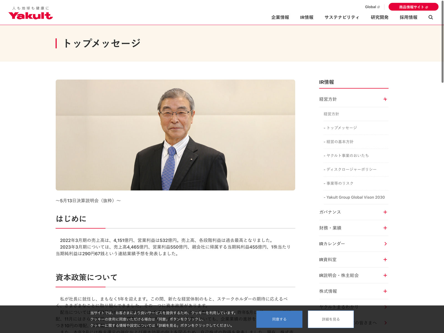
Task: Accept cookies with the 同意する button
Action: 279,319
